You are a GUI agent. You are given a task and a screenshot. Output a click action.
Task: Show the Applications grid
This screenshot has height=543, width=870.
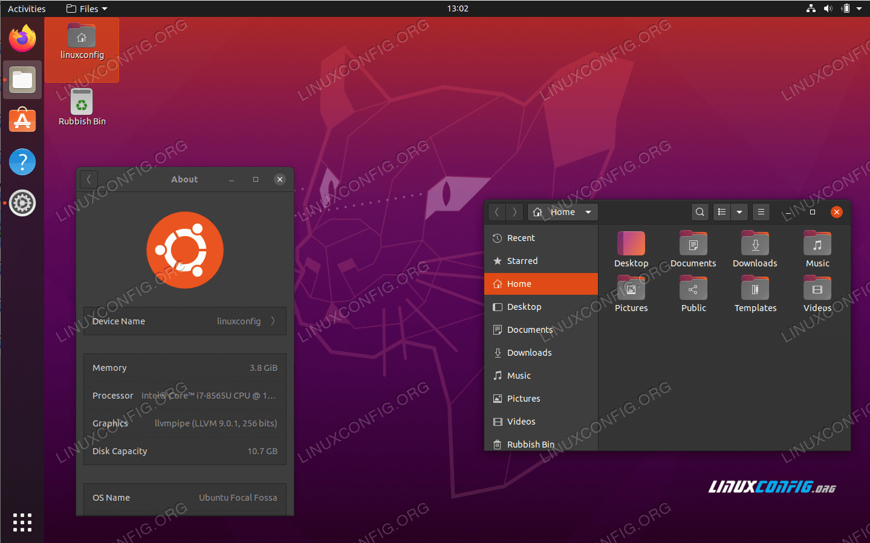click(x=22, y=522)
